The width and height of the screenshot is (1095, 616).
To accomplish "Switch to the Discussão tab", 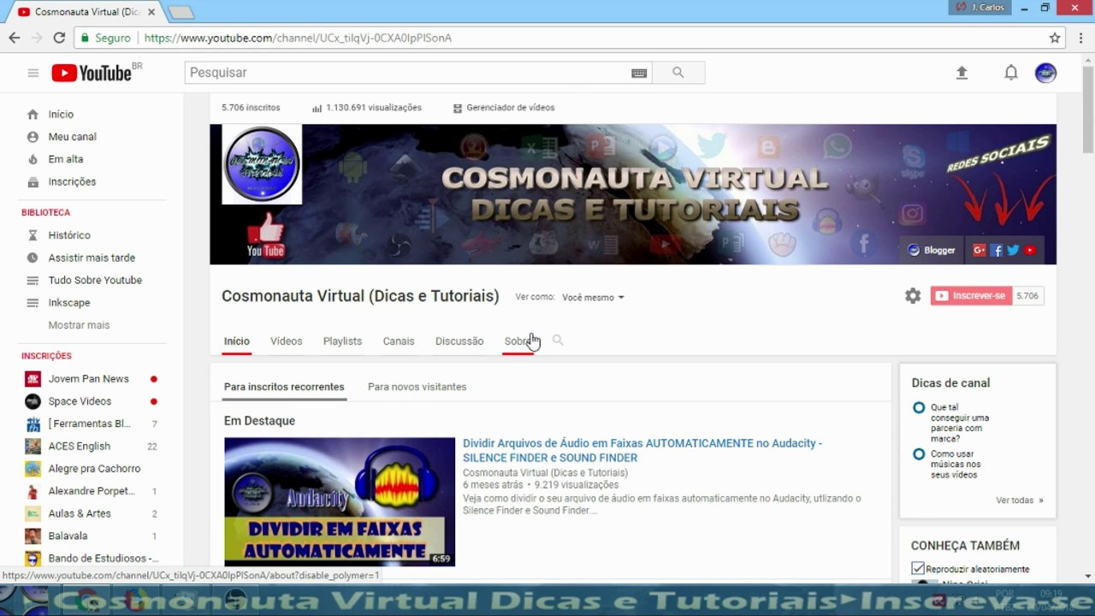I will point(459,341).
